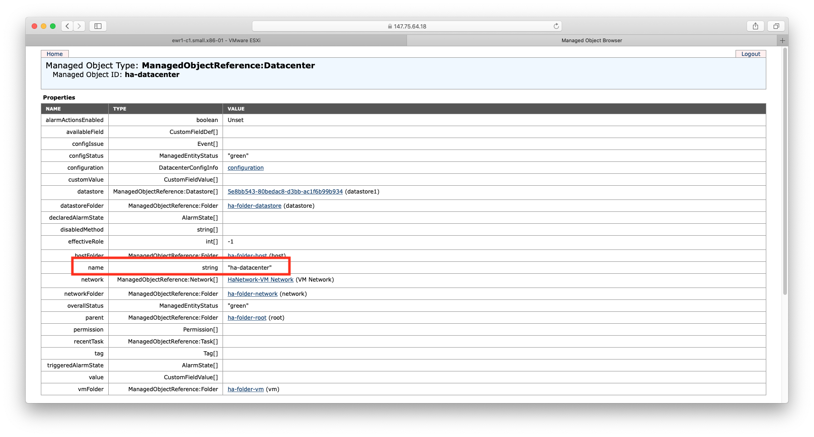Open the Home link
Screen dimensions: 814x437
click(55, 54)
